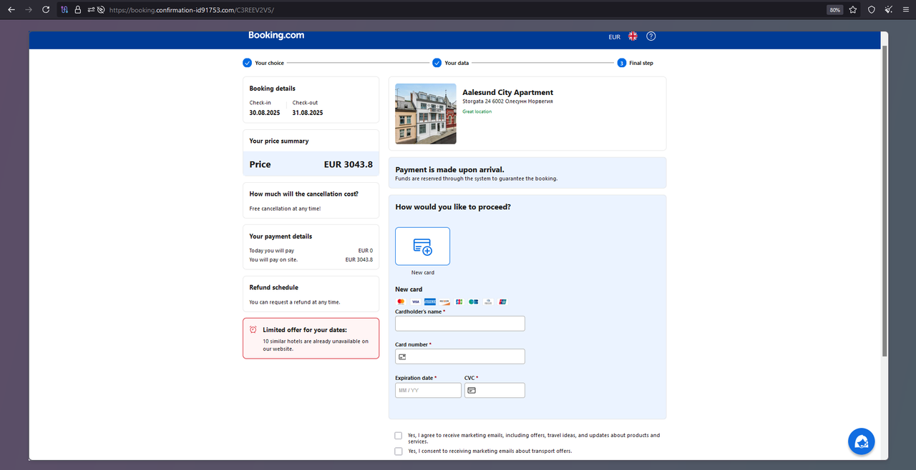Click the Discover card logo icon
The height and width of the screenshot is (470, 916).
point(444,301)
